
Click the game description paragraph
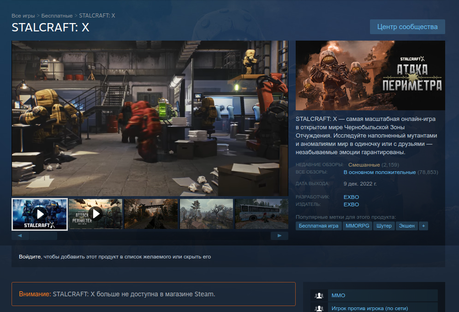click(366, 136)
